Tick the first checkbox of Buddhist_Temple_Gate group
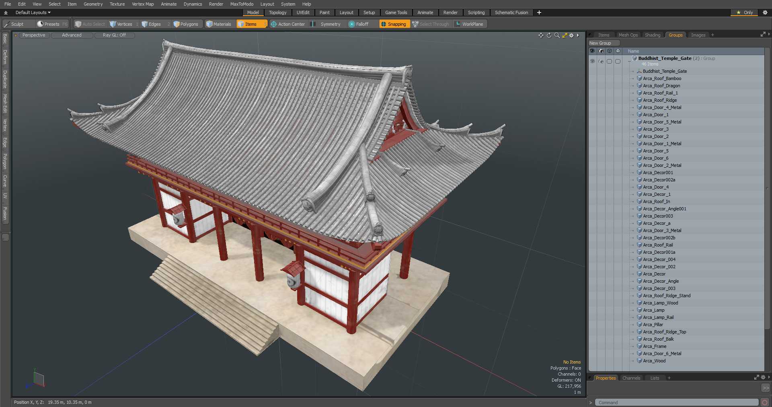 point(610,61)
